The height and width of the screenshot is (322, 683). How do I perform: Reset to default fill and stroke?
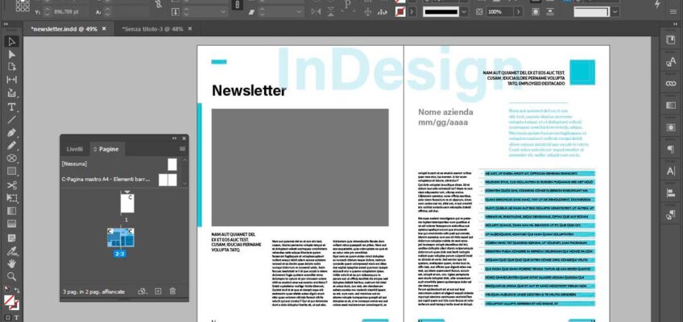[x=6, y=288]
